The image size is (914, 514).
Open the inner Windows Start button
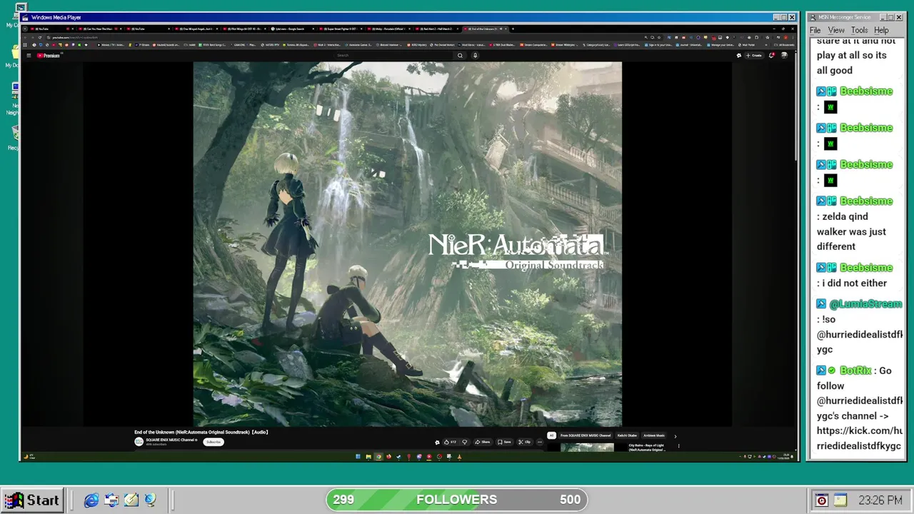point(358,457)
